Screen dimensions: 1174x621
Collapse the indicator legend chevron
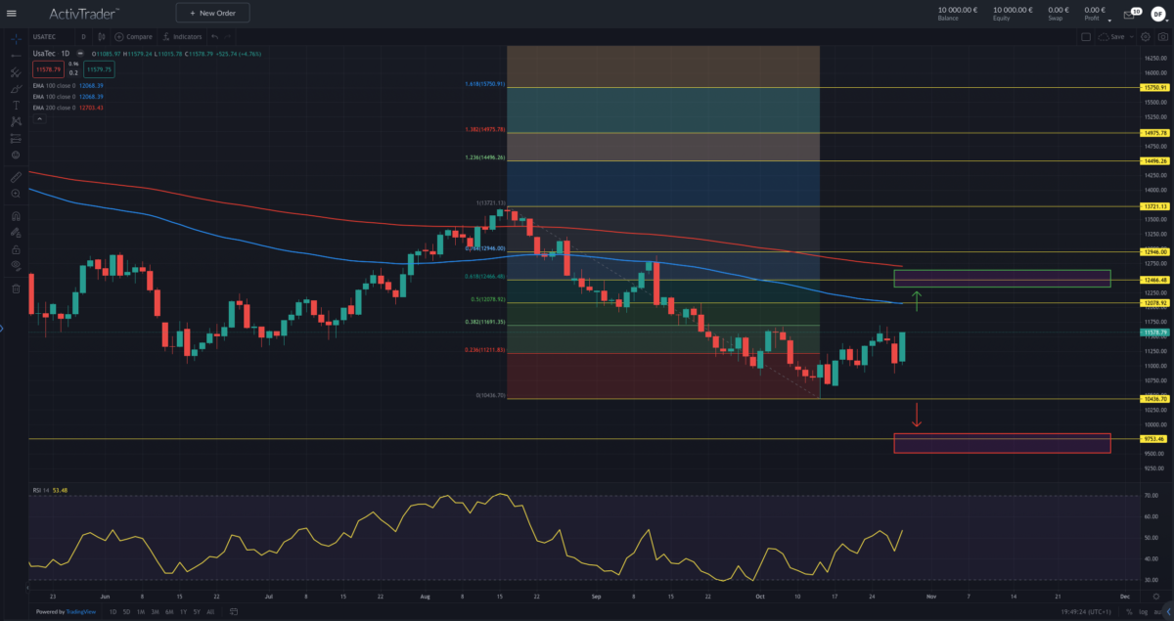(38, 118)
